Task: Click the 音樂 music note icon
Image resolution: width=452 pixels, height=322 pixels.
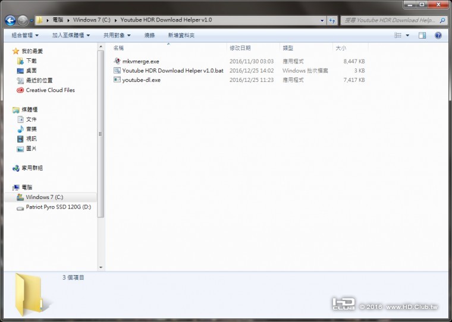Action: [20, 129]
